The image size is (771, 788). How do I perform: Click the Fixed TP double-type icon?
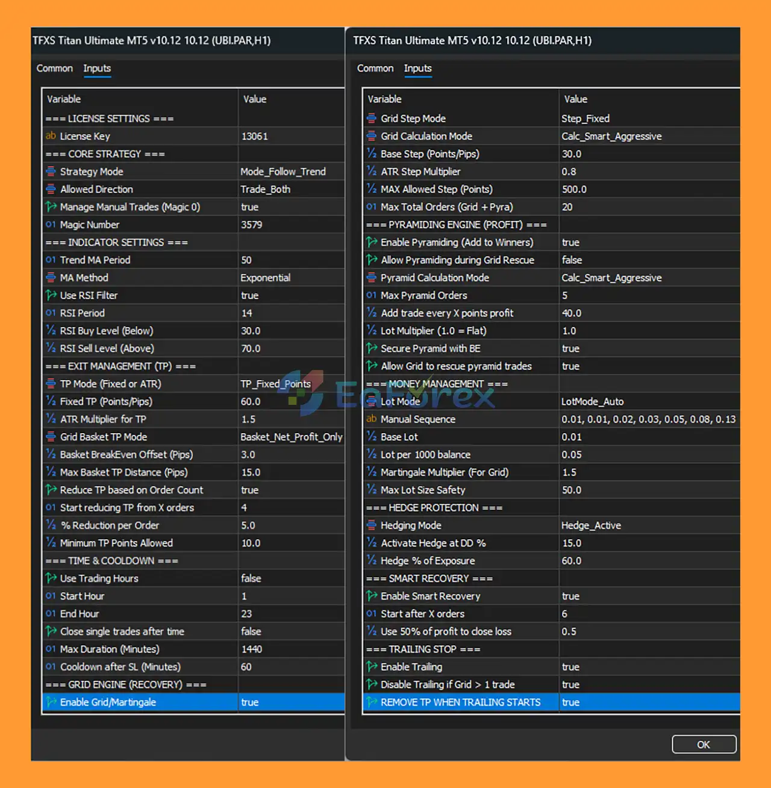point(51,401)
